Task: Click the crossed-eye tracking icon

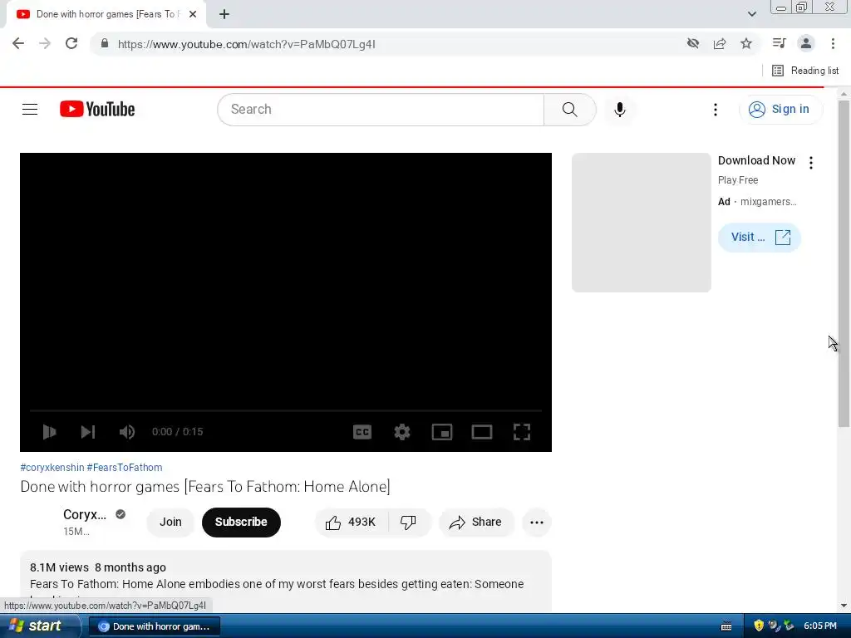Action: pos(692,43)
